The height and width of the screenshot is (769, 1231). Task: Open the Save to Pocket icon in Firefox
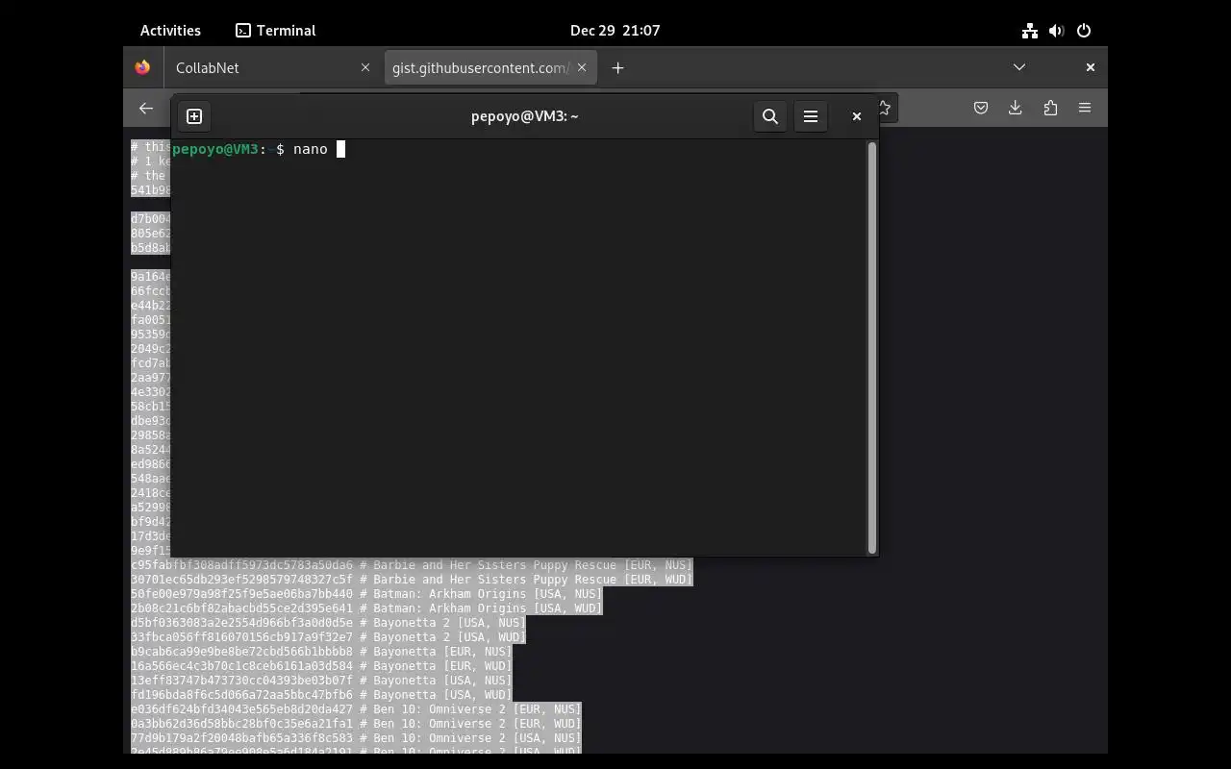point(981,109)
